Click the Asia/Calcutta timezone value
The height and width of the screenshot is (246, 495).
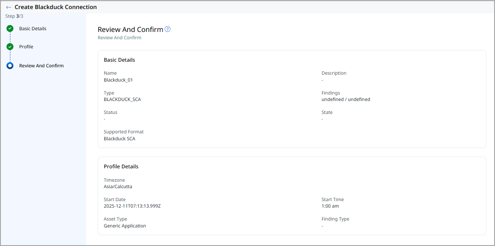pos(118,186)
